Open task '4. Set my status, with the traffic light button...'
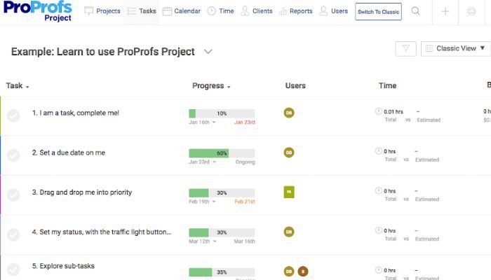This screenshot has height=280, width=491. coord(102,232)
